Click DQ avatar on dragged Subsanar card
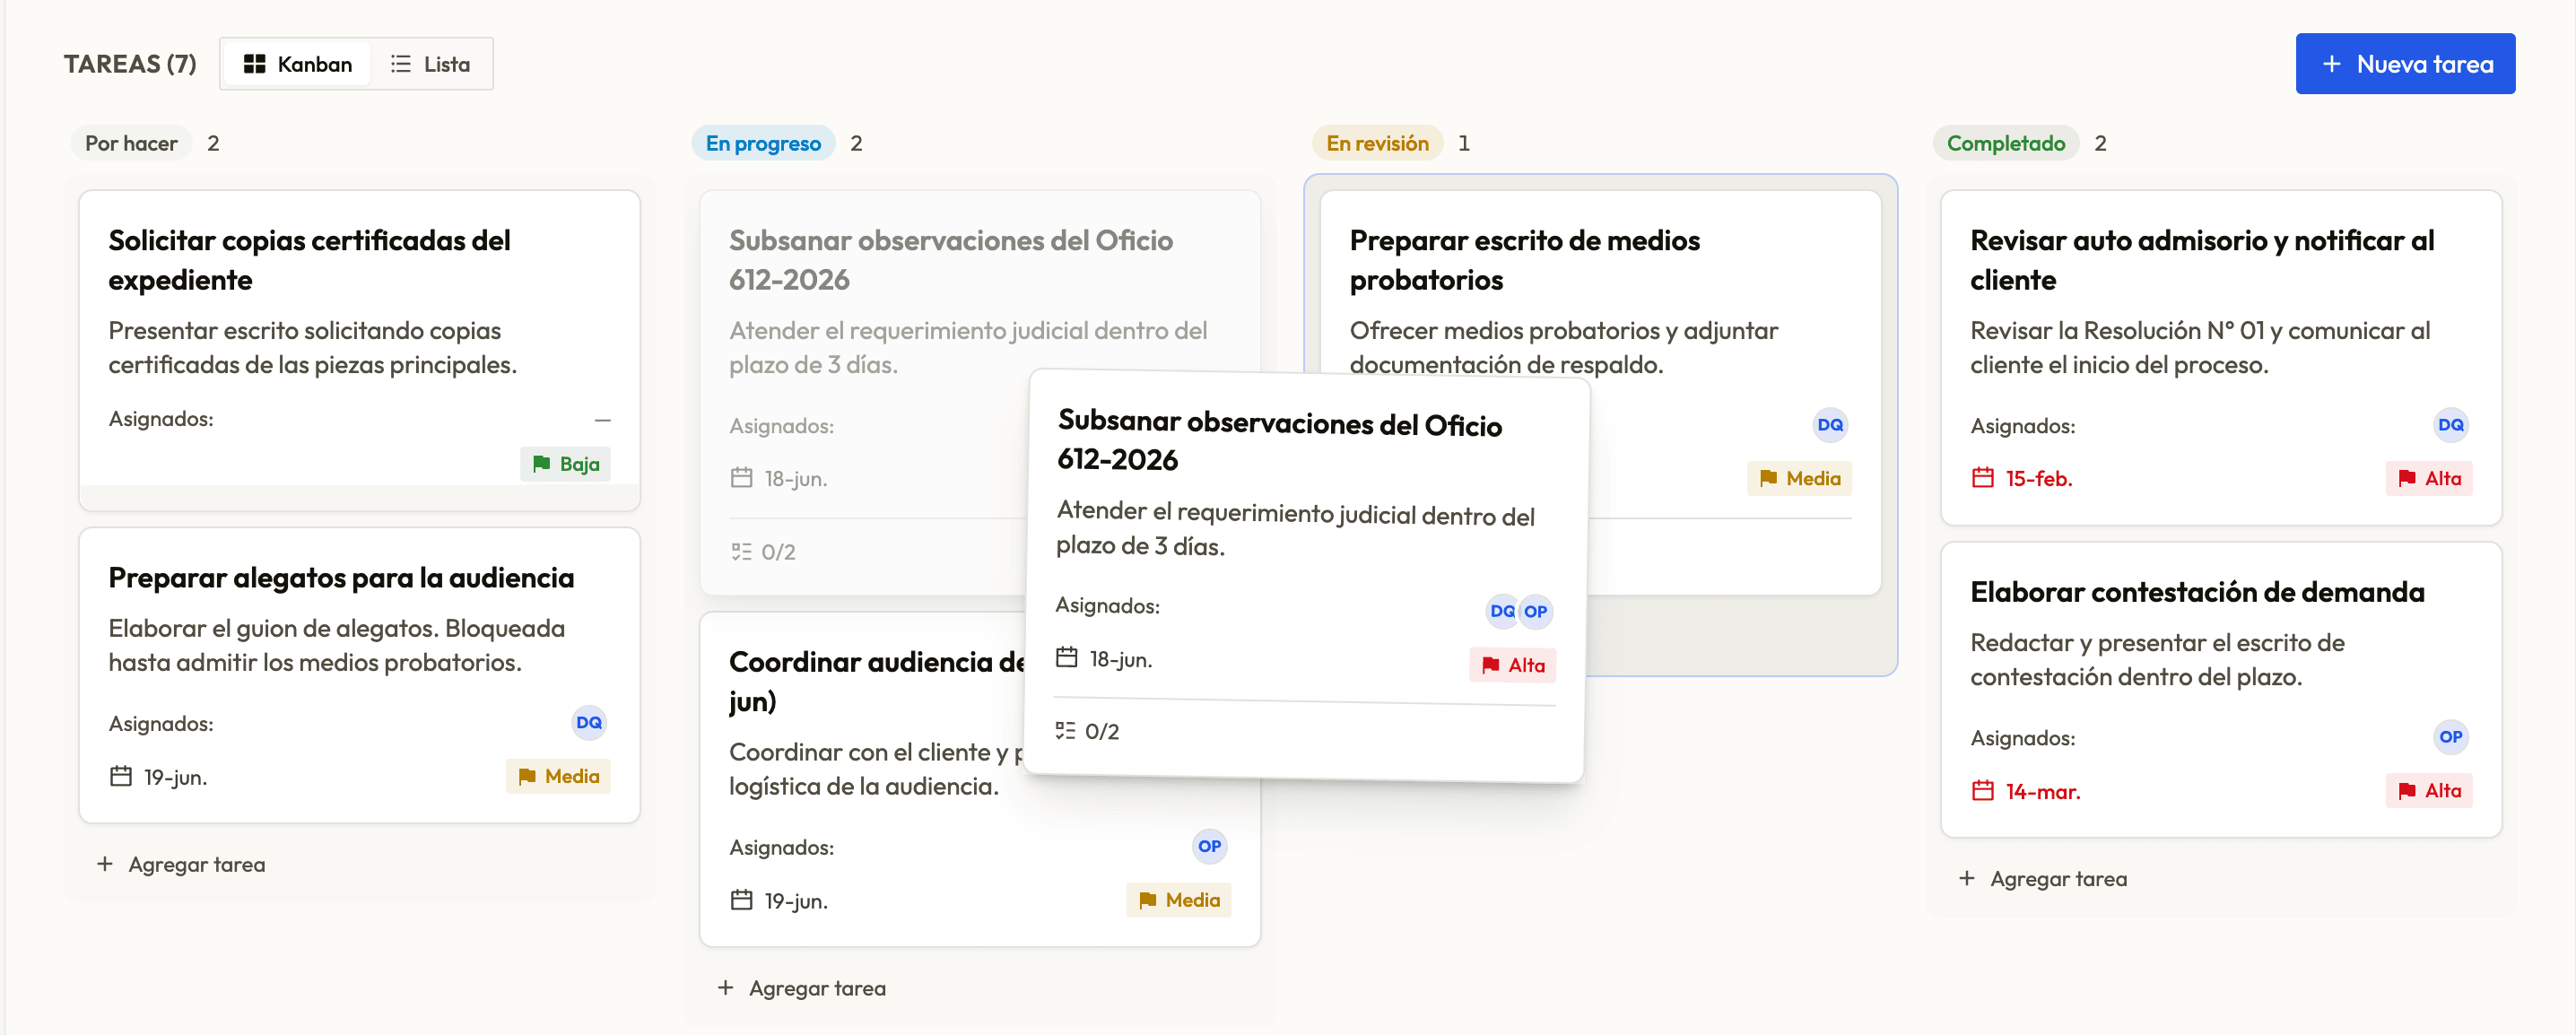The image size is (2576, 1035). pos(1502,611)
